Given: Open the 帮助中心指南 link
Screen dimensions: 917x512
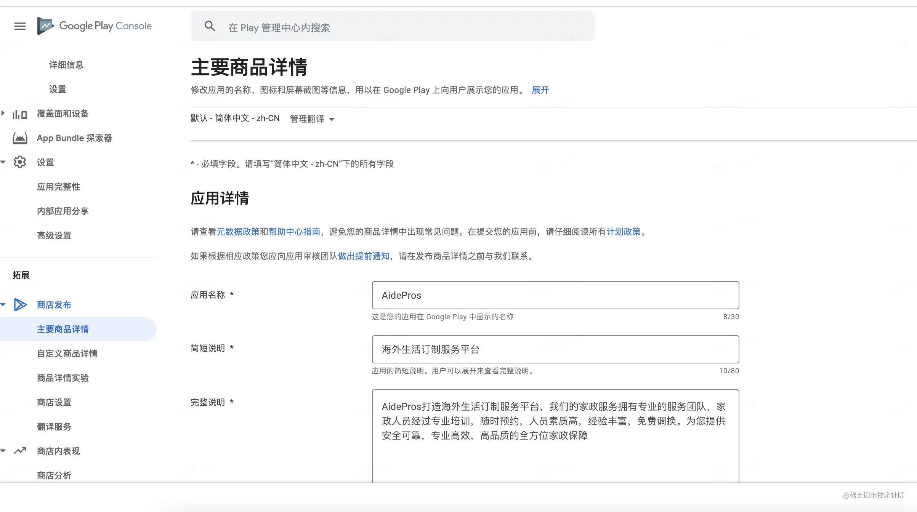Looking at the screenshot, I should click(294, 232).
